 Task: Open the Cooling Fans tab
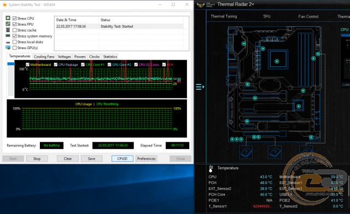click(44, 57)
